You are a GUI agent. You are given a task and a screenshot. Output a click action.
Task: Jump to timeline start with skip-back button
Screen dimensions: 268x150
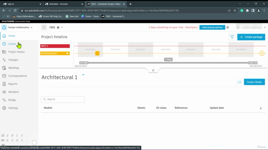81,63
